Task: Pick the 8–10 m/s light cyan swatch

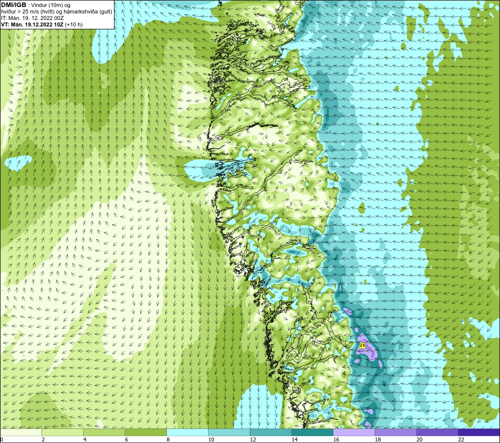Action: pos(187,432)
